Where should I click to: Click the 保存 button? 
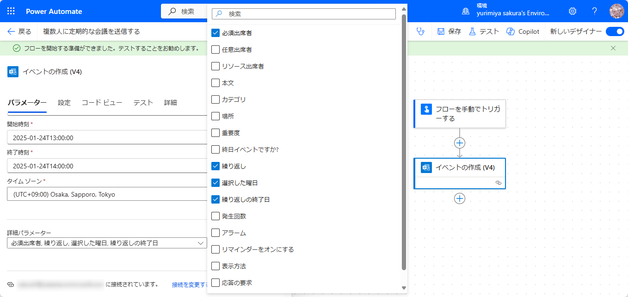[x=449, y=31]
